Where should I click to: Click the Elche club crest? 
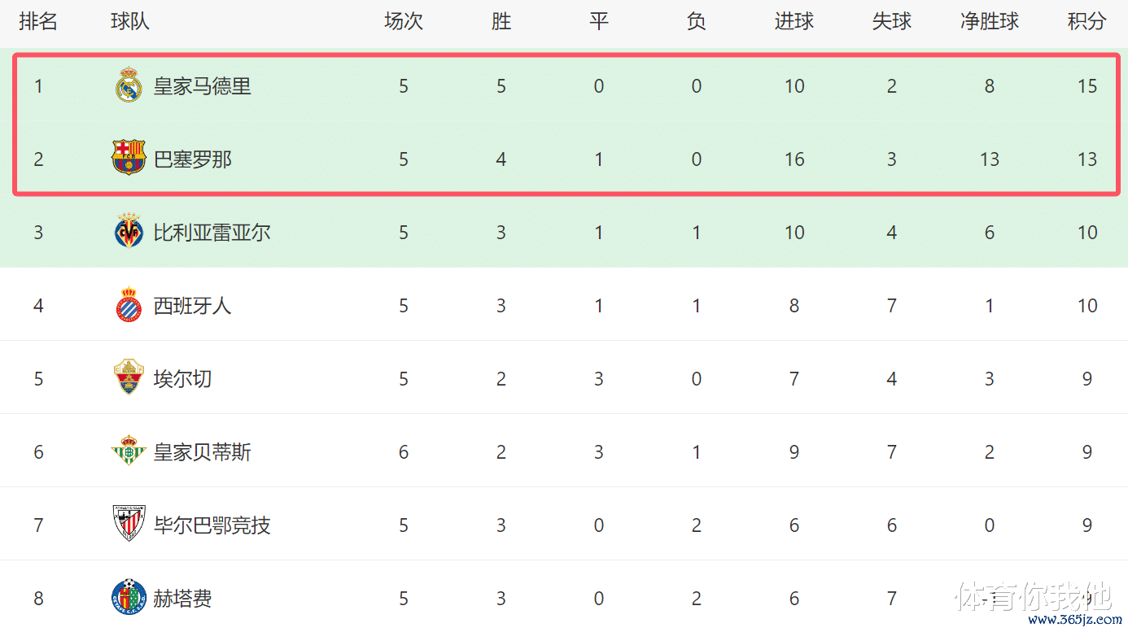[129, 377]
